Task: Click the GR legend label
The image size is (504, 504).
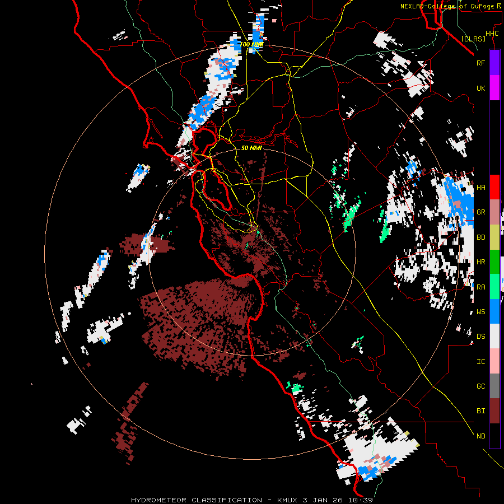Action: coord(480,212)
